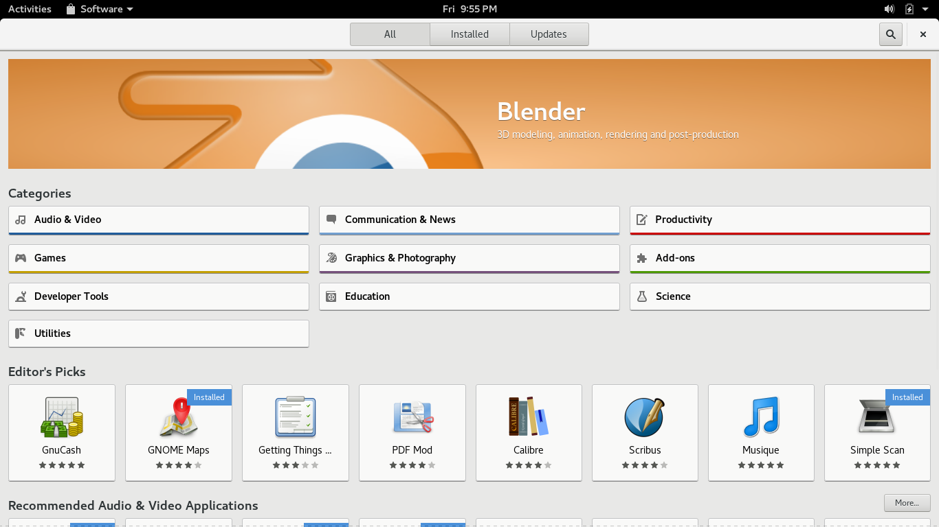Screen dimensions: 939x527
Task: Click the GnuCash star rating
Action: tap(62, 465)
